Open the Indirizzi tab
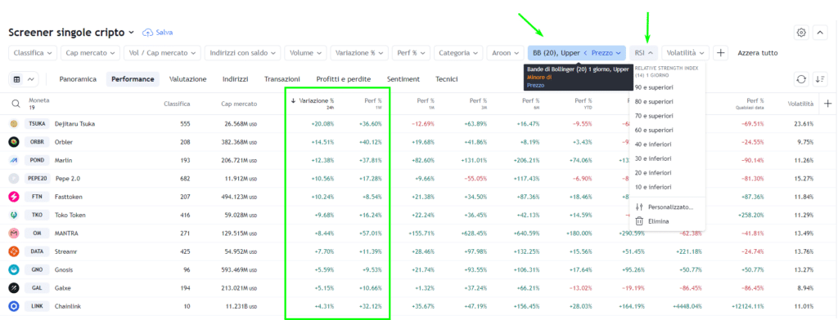 [x=235, y=79]
